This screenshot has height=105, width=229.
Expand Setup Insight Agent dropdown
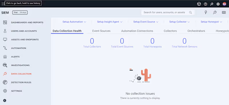click(110, 22)
